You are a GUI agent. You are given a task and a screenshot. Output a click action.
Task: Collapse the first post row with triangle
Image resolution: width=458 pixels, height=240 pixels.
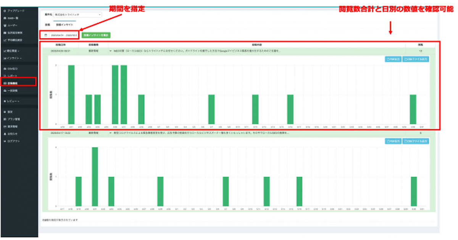pyautogui.click(x=110, y=50)
